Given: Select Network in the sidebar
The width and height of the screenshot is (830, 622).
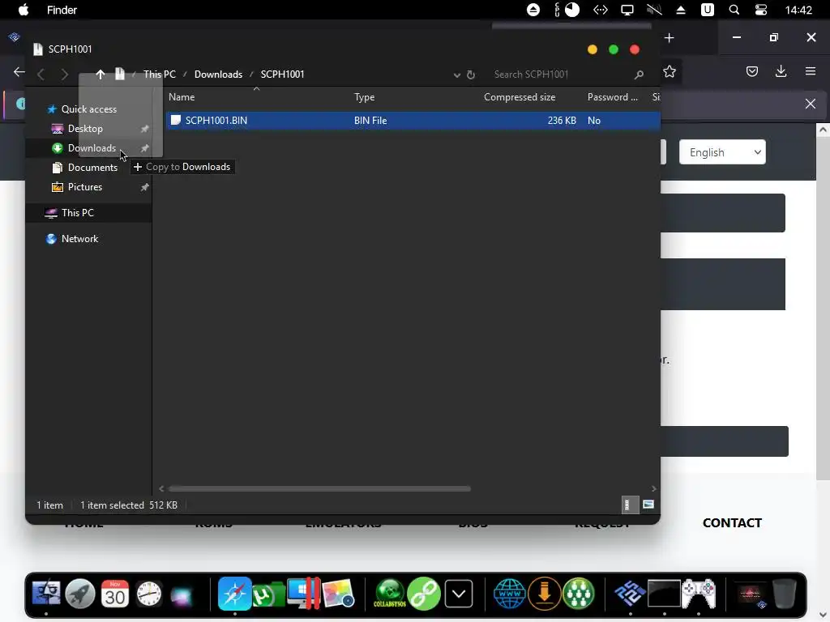Looking at the screenshot, I should pyautogui.click(x=79, y=239).
